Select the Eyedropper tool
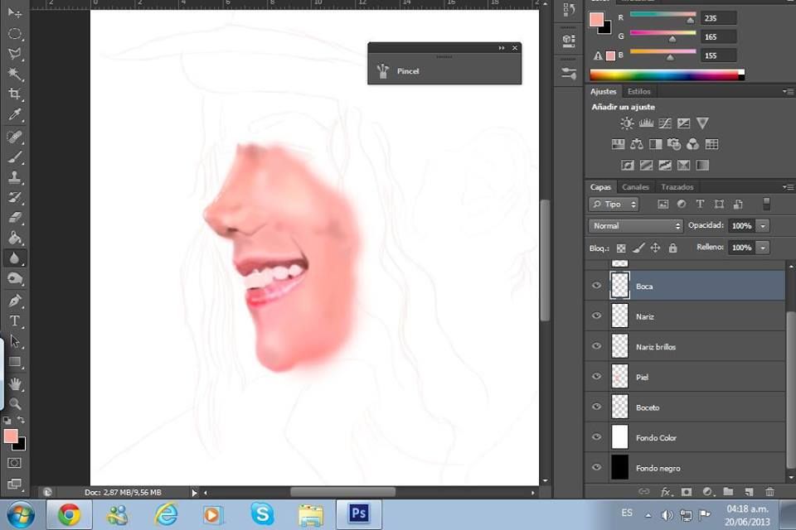The height and width of the screenshot is (530, 796). click(15, 114)
